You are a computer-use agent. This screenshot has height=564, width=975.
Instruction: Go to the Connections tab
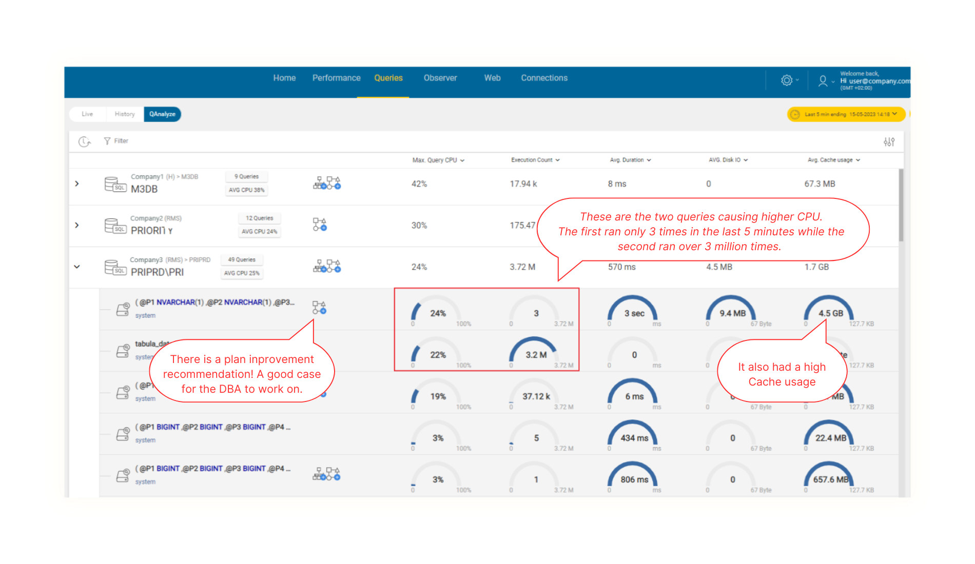point(544,78)
